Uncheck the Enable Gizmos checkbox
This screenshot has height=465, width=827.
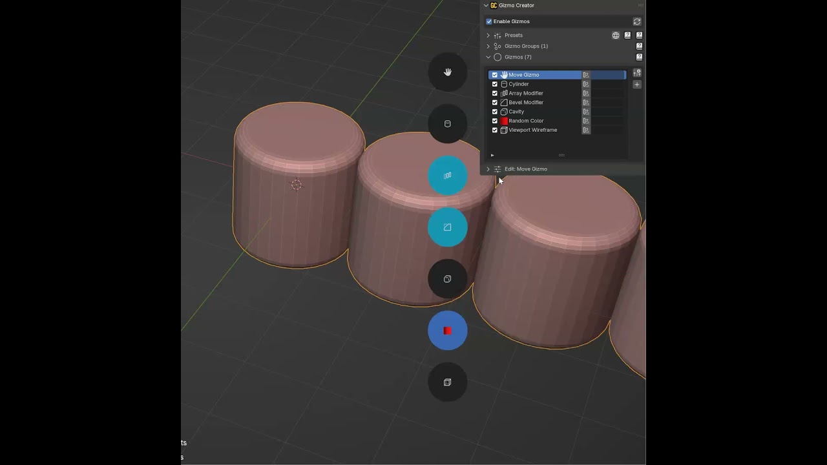click(x=489, y=21)
